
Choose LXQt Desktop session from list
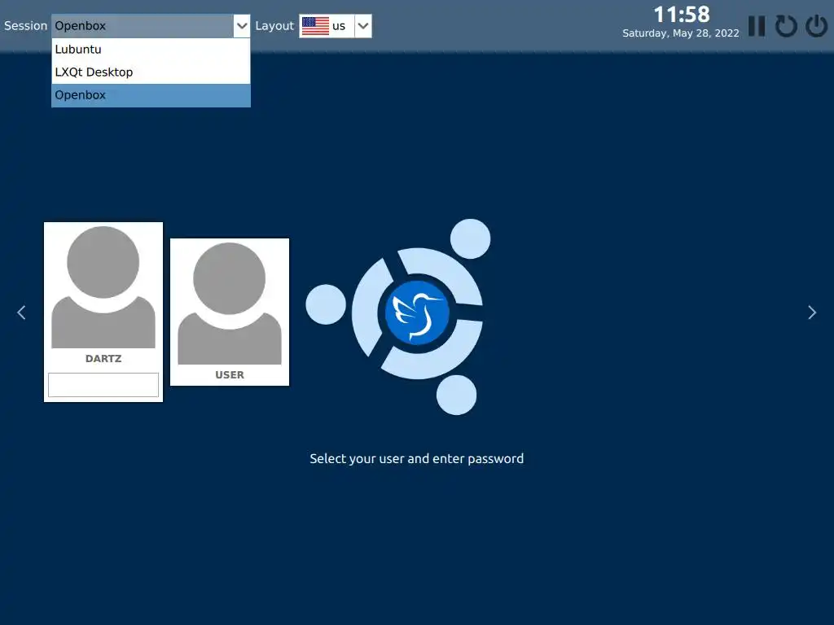tap(151, 72)
